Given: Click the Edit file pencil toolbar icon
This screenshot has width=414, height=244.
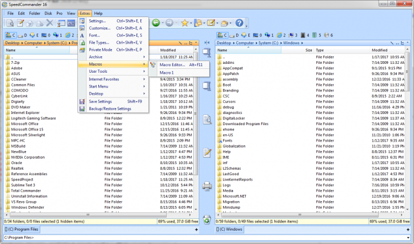Looking at the screenshot, I should (x=20, y=23).
